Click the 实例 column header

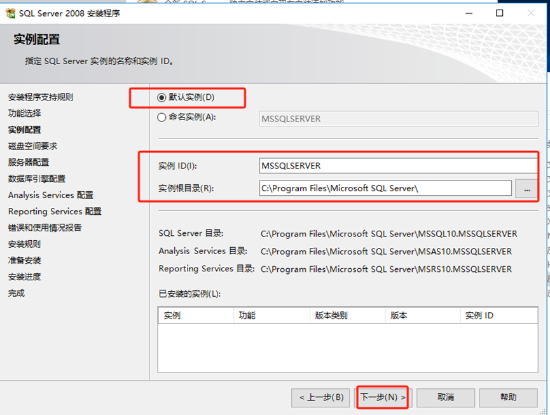click(196, 315)
